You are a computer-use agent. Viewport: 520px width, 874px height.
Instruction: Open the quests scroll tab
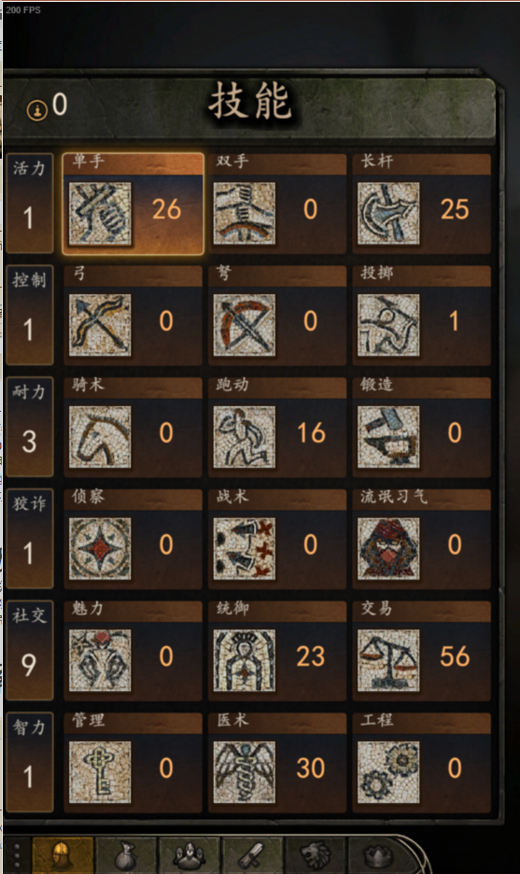click(x=252, y=854)
